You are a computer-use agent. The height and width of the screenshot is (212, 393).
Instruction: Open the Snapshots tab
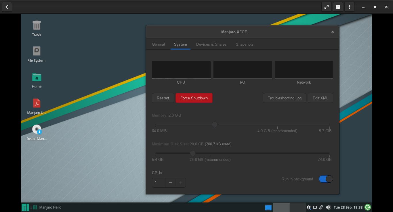(245, 44)
